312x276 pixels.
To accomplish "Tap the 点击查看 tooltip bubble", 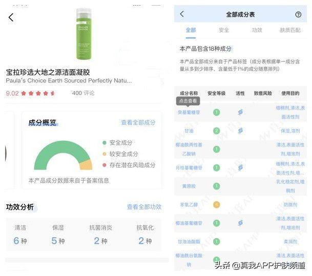I will (x=188, y=101).
